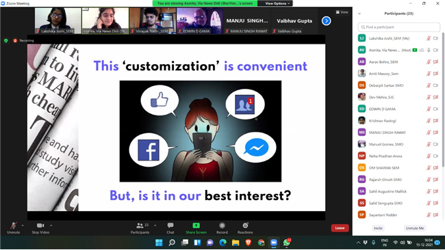The image size is (445, 250).
Task: Open the Reactions icon
Action: point(245,225)
